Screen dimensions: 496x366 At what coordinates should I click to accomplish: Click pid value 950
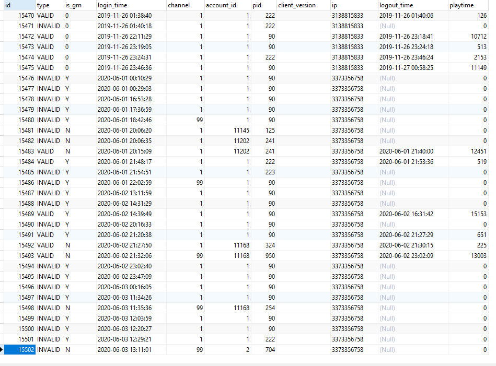(x=270, y=255)
